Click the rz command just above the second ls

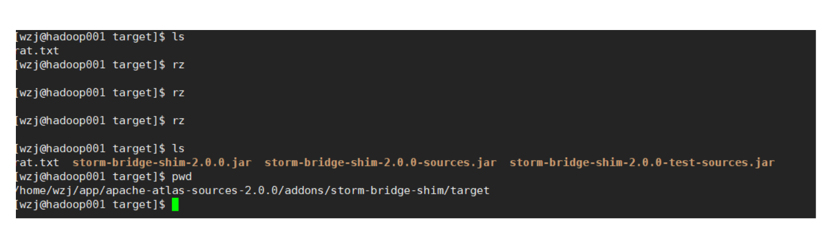(178, 121)
